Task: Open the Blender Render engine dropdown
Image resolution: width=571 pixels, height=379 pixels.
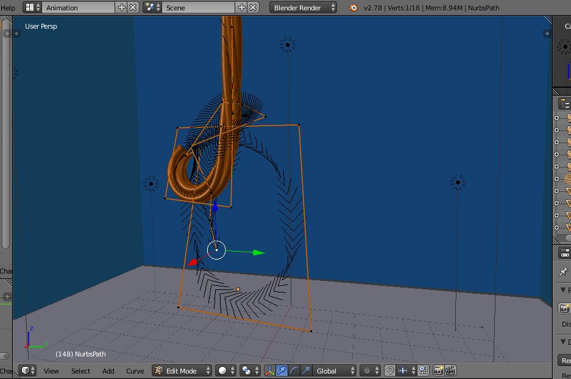Action: (303, 8)
